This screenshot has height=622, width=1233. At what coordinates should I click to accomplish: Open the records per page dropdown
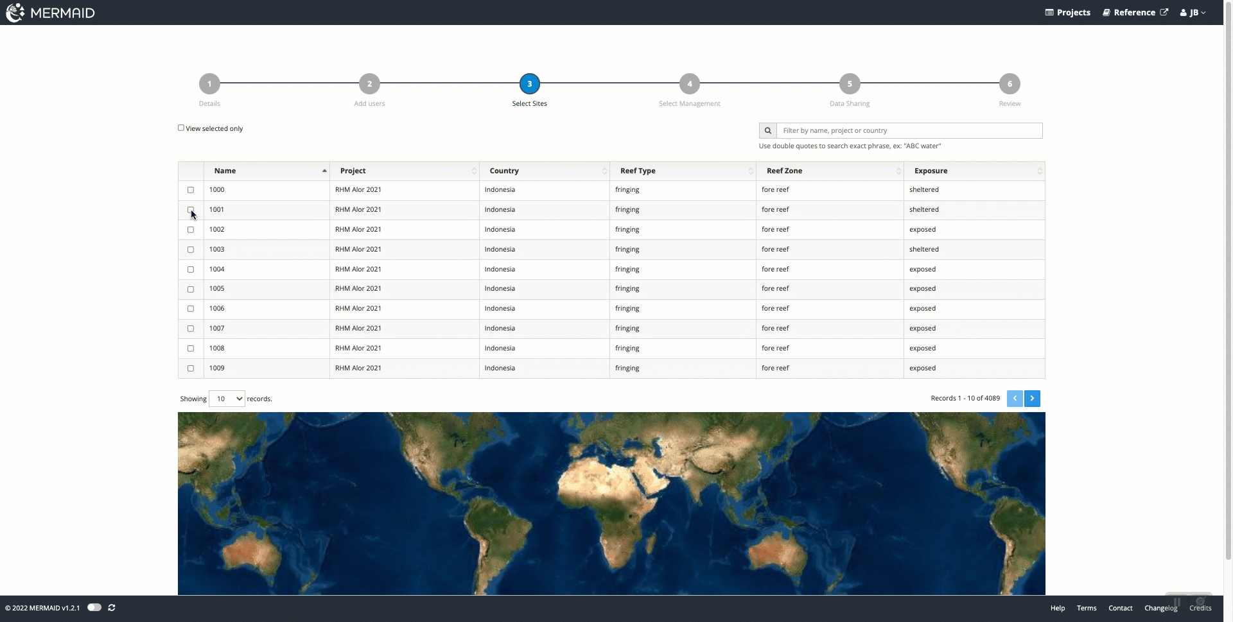(227, 399)
